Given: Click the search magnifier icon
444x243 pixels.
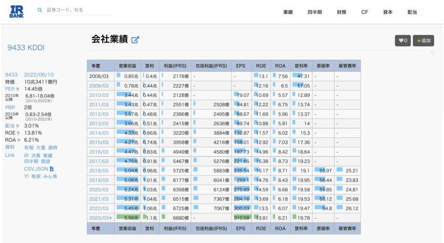Looking at the screenshot, I should point(40,10).
